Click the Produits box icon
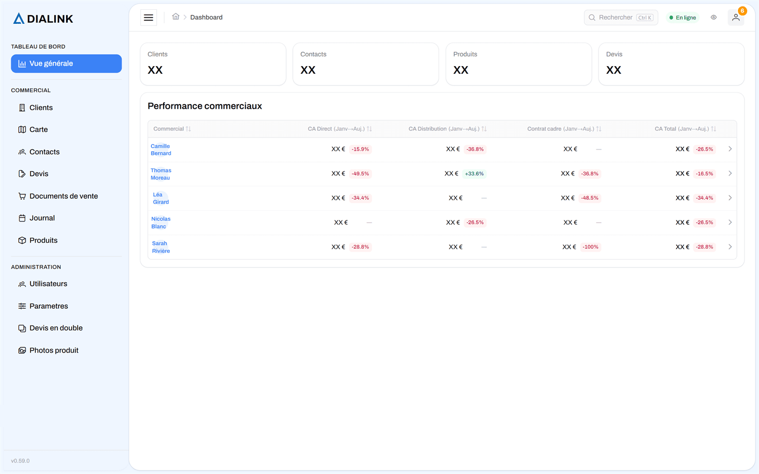The width and height of the screenshot is (759, 474). (x=22, y=241)
